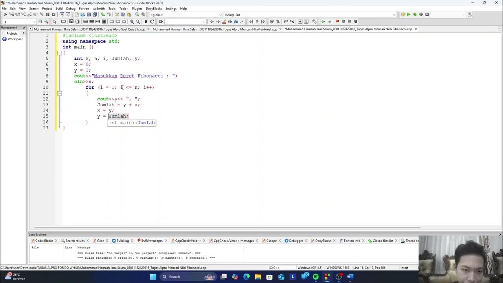This screenshot has height=283, width=503.
Task: Click the S source toggle icon
Action: (x=146, y=22)
